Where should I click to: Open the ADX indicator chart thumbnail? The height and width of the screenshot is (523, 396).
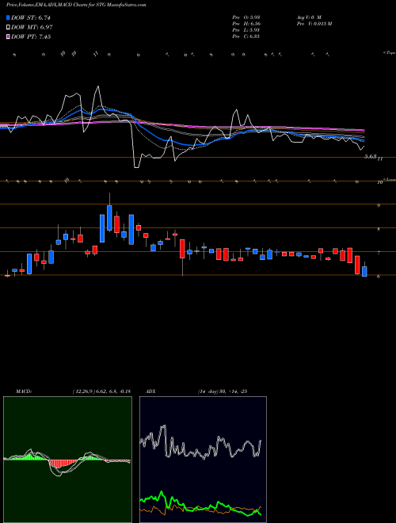pyautogui.click(x=203, y=460)
